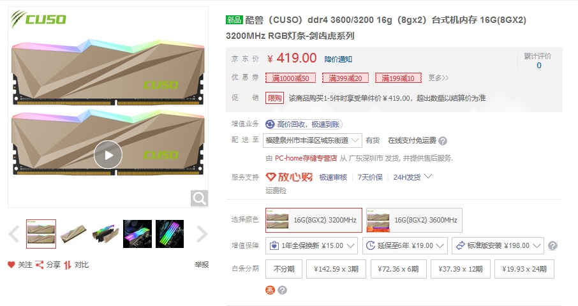Click the compare icon next to 对比
The image size is (578, 306).
coord(68,265)
